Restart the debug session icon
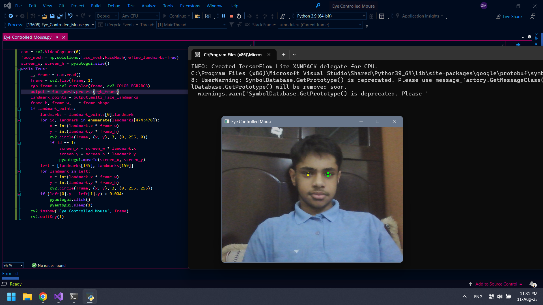 tap(239, 16)
